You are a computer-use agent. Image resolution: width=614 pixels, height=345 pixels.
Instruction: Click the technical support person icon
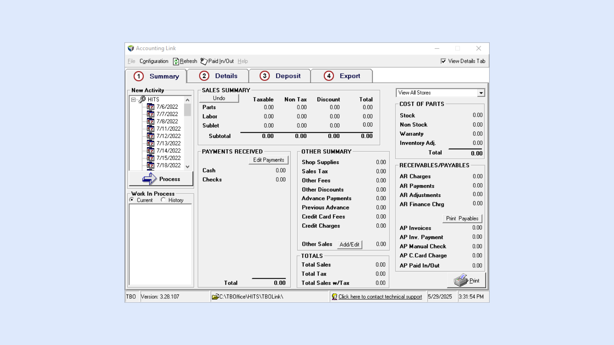tap(335, 297)
